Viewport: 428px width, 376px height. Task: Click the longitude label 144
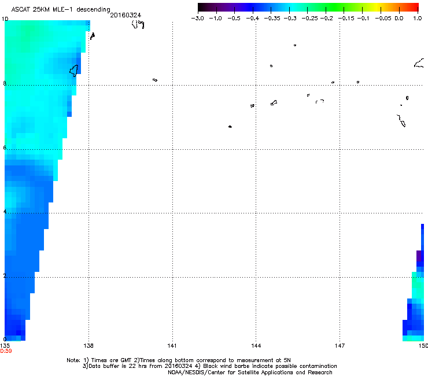pos(256,346)
